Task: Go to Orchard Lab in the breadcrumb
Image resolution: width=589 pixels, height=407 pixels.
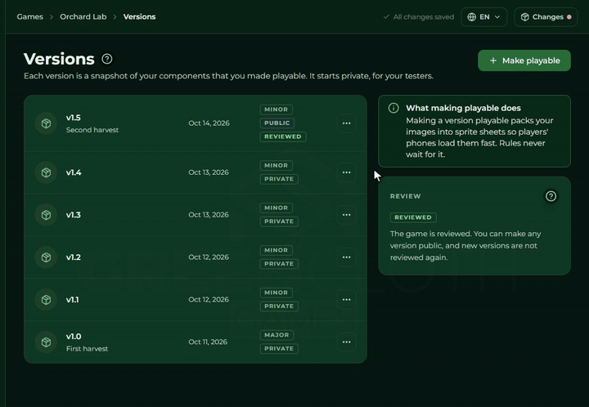Action: tap(83, 17)
